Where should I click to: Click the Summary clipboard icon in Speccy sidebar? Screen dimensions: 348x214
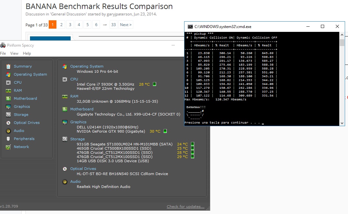pyautogui.click(x=8, y=67)
